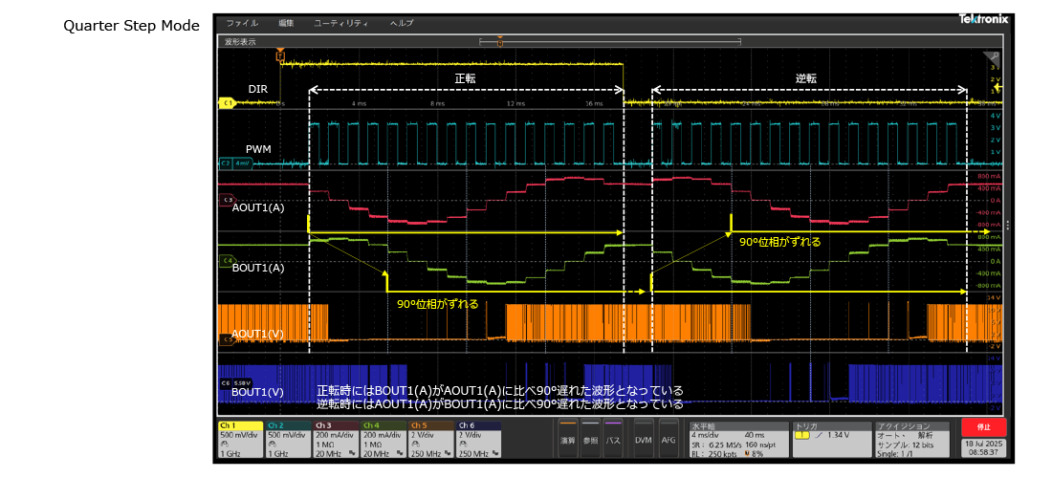The image size is (1052, 478).
Task: Add a bus with the バス button
Action: [613, 439]
